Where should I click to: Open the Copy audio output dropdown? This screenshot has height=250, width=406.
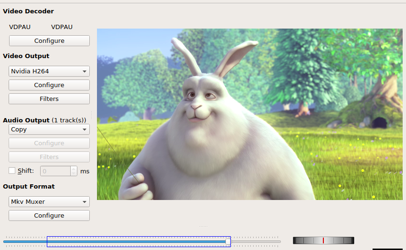49,130
